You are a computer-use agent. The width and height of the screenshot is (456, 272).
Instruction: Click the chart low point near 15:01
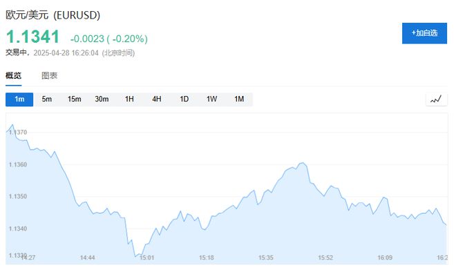136,256
